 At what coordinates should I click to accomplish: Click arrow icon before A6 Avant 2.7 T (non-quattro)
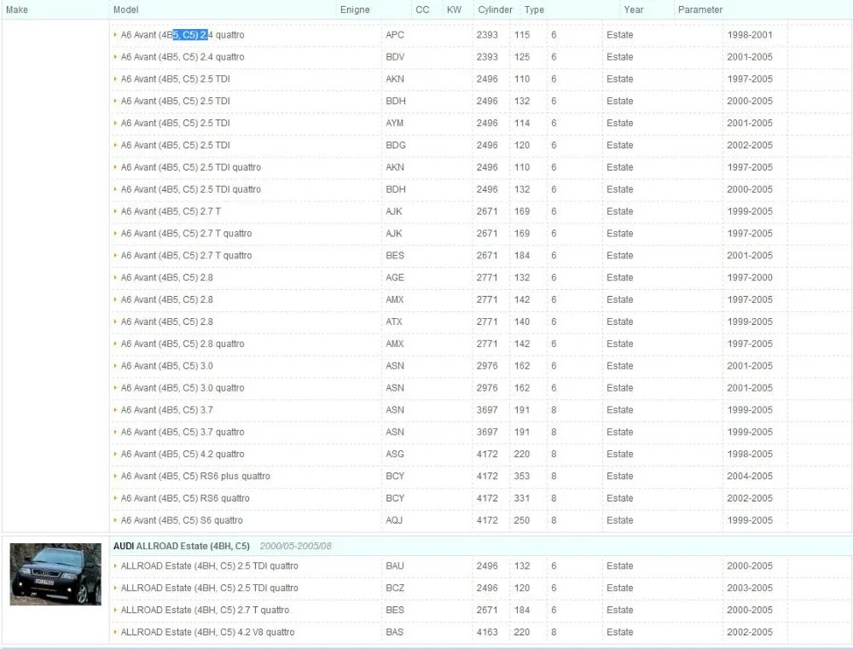pyautogui.click(x=115, y=212)
